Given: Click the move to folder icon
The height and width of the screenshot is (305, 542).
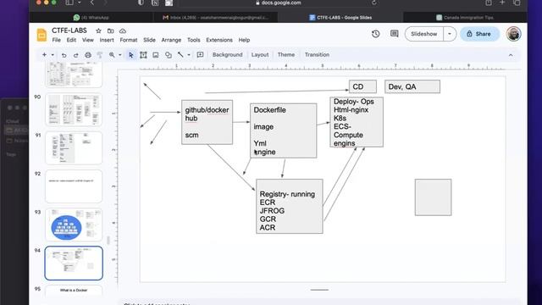Looking at the screenshot, I should point(111,30).
